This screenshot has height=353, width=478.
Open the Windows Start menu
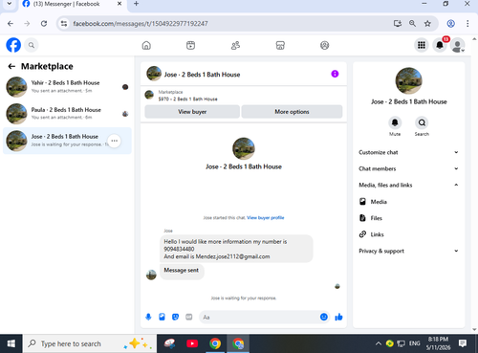11,343
